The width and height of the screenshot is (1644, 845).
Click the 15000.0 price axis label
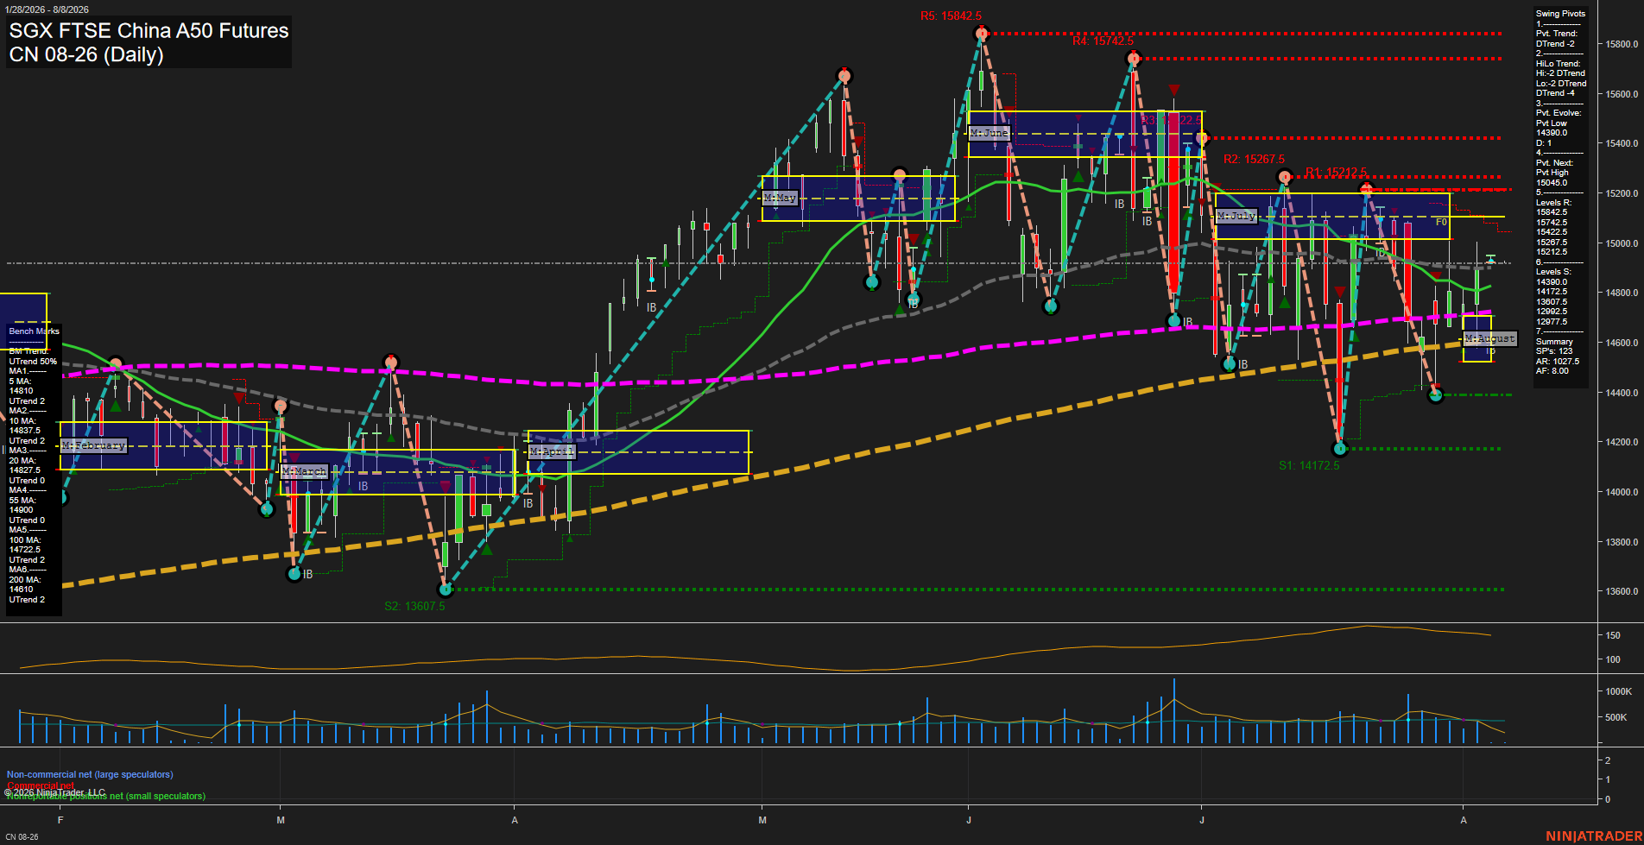1622,243
